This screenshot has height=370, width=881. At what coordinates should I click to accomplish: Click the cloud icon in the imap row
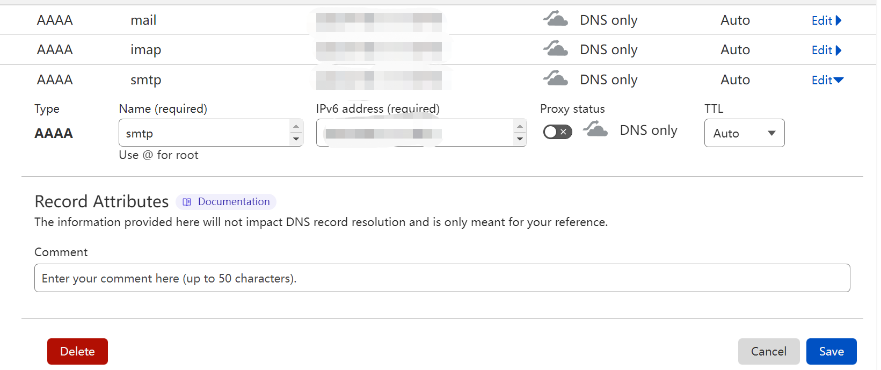coord(555,48)
